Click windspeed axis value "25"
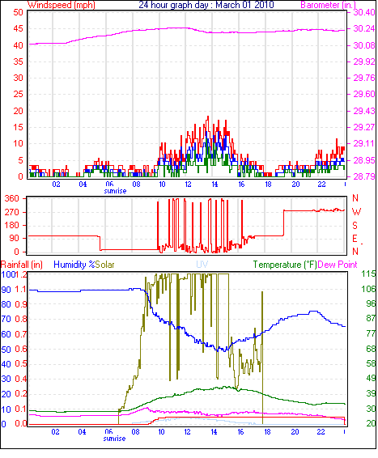 (18, 94)
